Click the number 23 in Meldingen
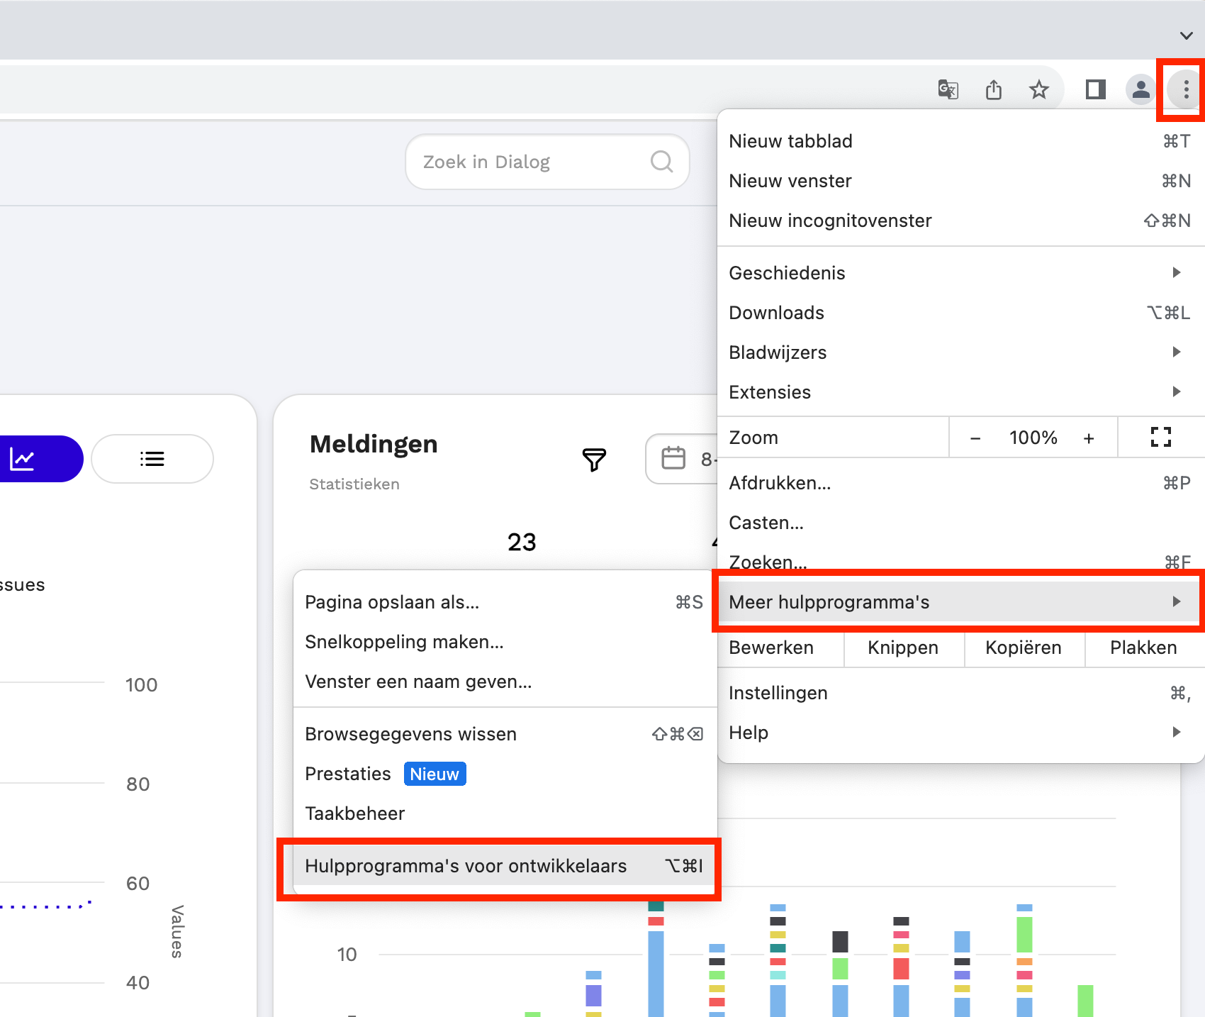The width and height of the screenshot is (1205, 1017). point(522,542)
